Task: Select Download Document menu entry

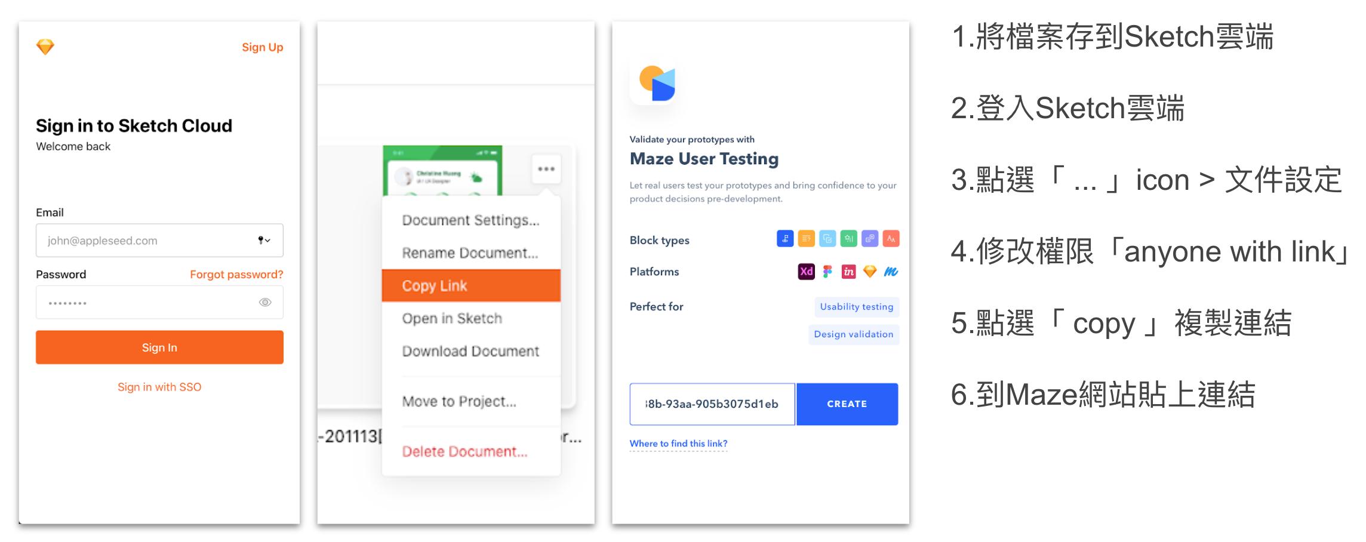Action: [471, 351]
